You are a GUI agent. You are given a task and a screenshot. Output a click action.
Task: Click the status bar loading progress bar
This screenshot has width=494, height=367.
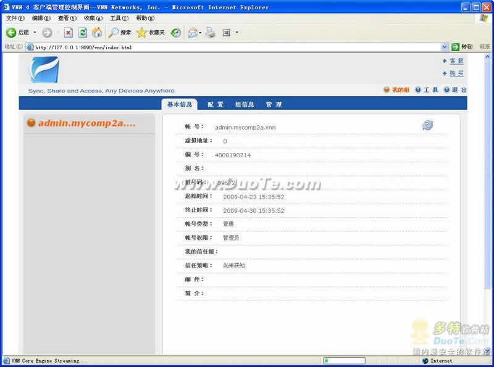click(x=344, y=361)
